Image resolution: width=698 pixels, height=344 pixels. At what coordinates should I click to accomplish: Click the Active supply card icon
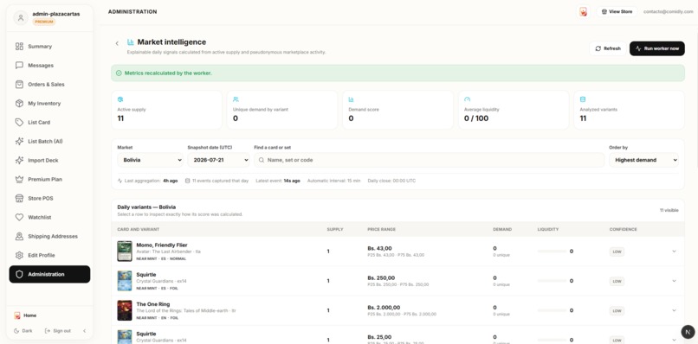coord(120,99)
